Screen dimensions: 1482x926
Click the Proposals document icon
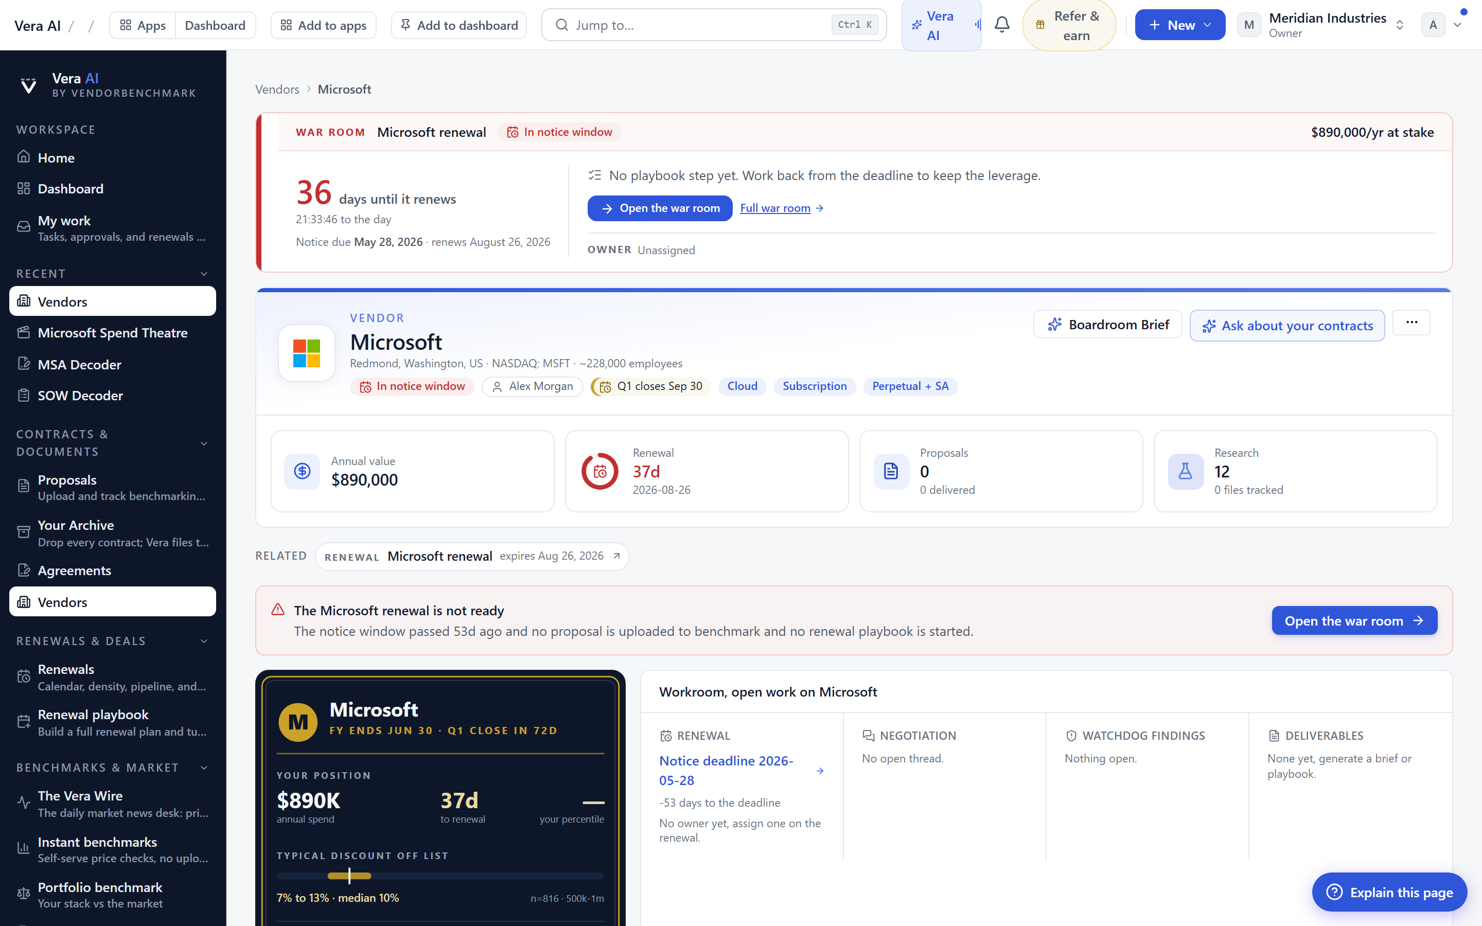[891, 471]
